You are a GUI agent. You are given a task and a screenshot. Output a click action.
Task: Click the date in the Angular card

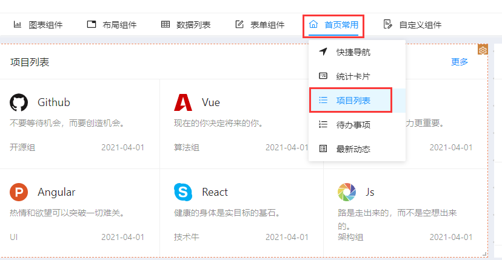tap(123, 237)
